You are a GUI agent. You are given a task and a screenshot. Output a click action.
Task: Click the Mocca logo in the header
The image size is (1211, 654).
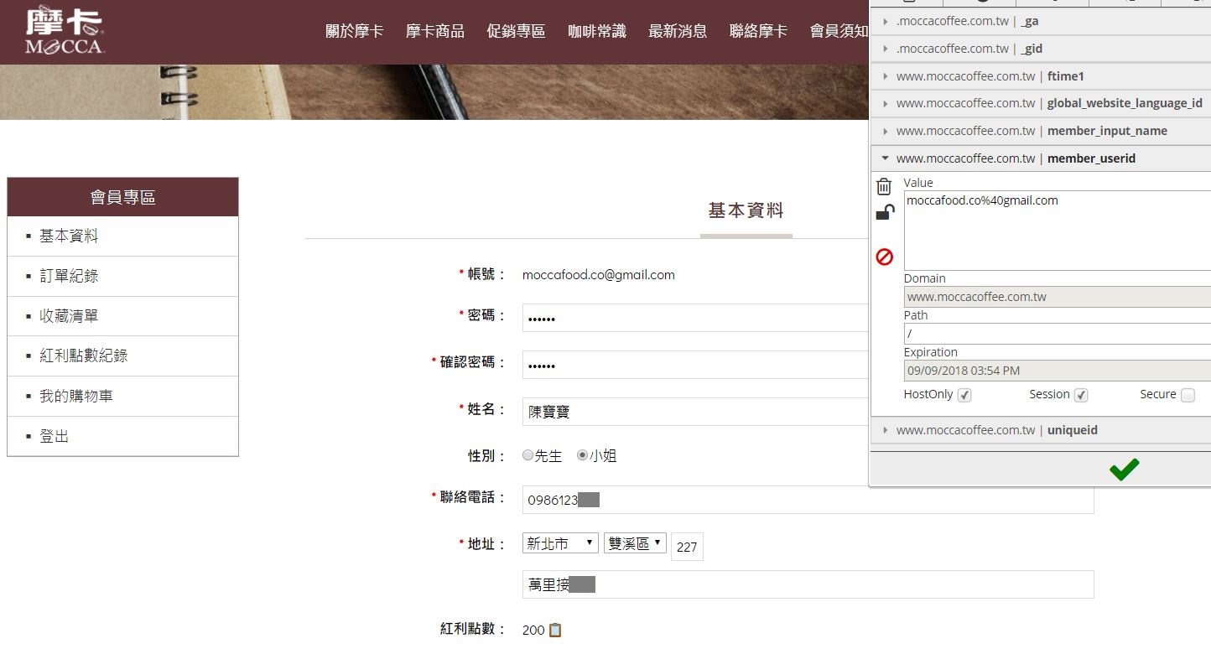65,31
